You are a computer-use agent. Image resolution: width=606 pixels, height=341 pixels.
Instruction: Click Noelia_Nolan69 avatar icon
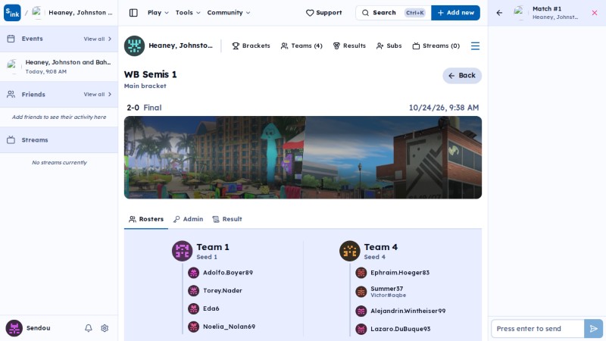[x=193, y=327]
